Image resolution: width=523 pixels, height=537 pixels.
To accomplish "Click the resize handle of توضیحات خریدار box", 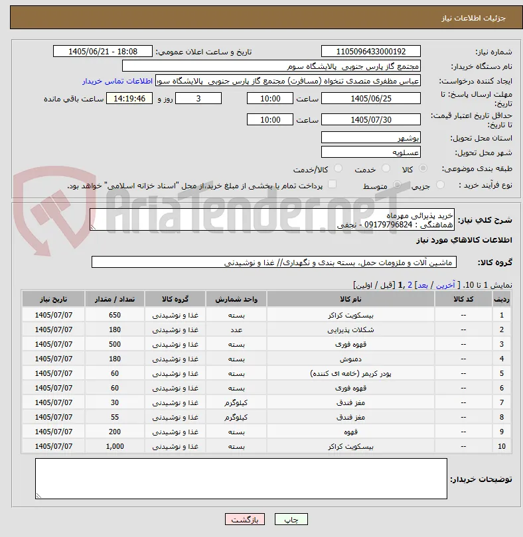I will pos(38,495).
